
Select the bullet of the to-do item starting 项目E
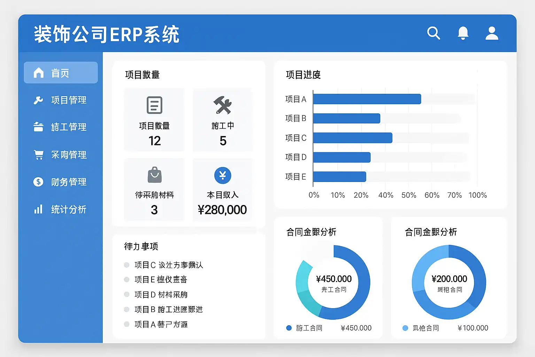coord(127,279)
